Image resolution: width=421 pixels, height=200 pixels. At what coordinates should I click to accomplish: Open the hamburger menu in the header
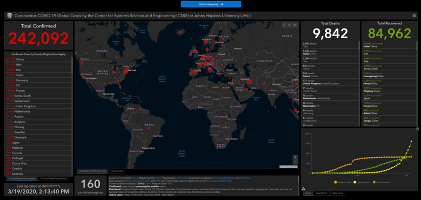(x=415, y=16)
